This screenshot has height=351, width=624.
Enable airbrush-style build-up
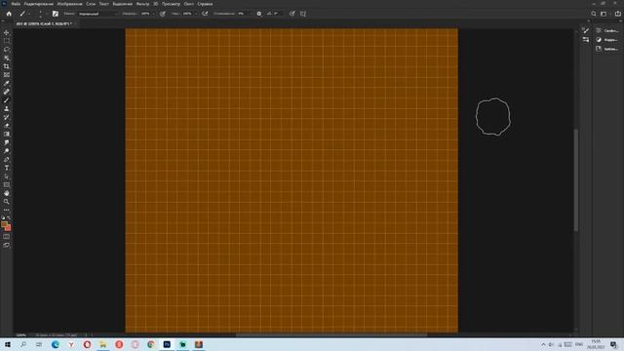[205, 14]
